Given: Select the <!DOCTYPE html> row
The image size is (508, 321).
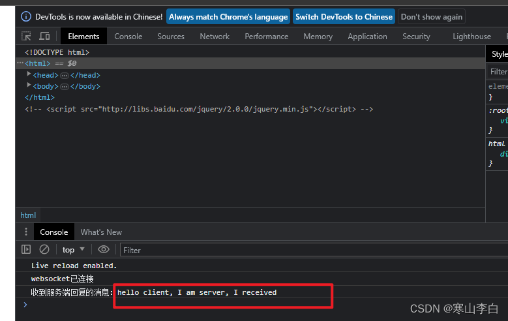Looking at the screenshot, I should 57,52.
